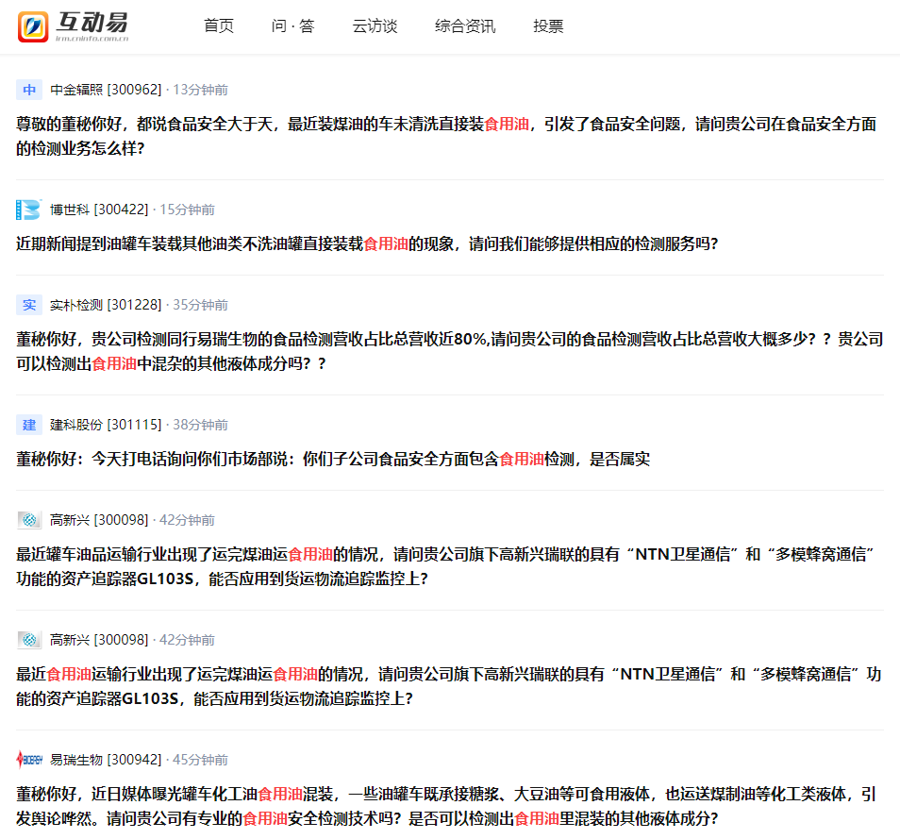Click the 易瑞生物 company logo icon

[28, 760]
